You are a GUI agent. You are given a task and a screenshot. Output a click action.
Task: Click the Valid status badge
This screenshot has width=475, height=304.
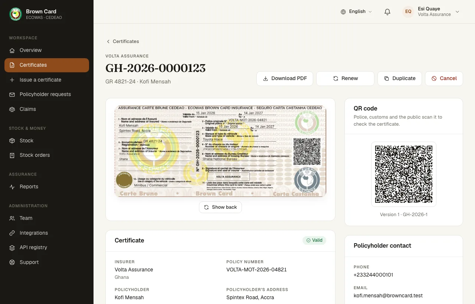pos(314,241)
